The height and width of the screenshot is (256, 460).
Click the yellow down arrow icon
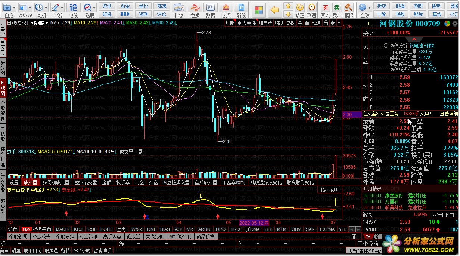pyautogui.click(x=288, y=14)
